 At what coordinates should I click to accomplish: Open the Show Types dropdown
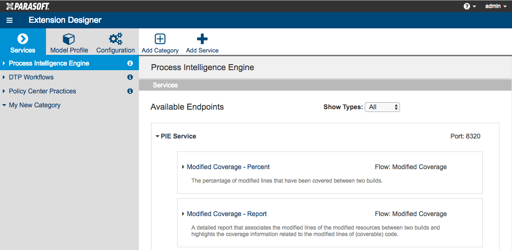click(382, 107)
